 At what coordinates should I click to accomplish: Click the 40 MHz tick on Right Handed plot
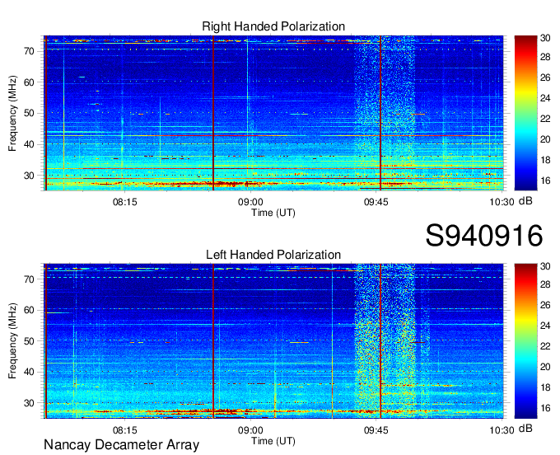tap(30, 144)
